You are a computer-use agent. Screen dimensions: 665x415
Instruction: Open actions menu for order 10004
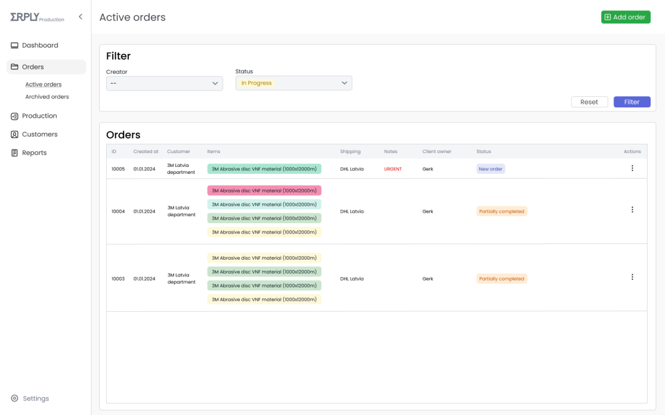pos(632,210)
